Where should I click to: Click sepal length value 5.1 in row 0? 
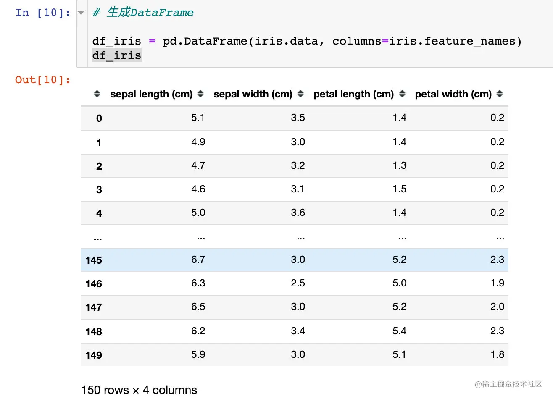(198, 118)
